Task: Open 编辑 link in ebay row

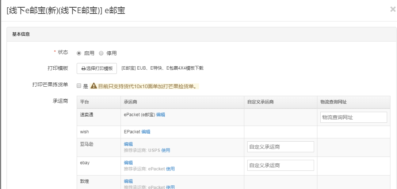Action: (x=128, y=163)
